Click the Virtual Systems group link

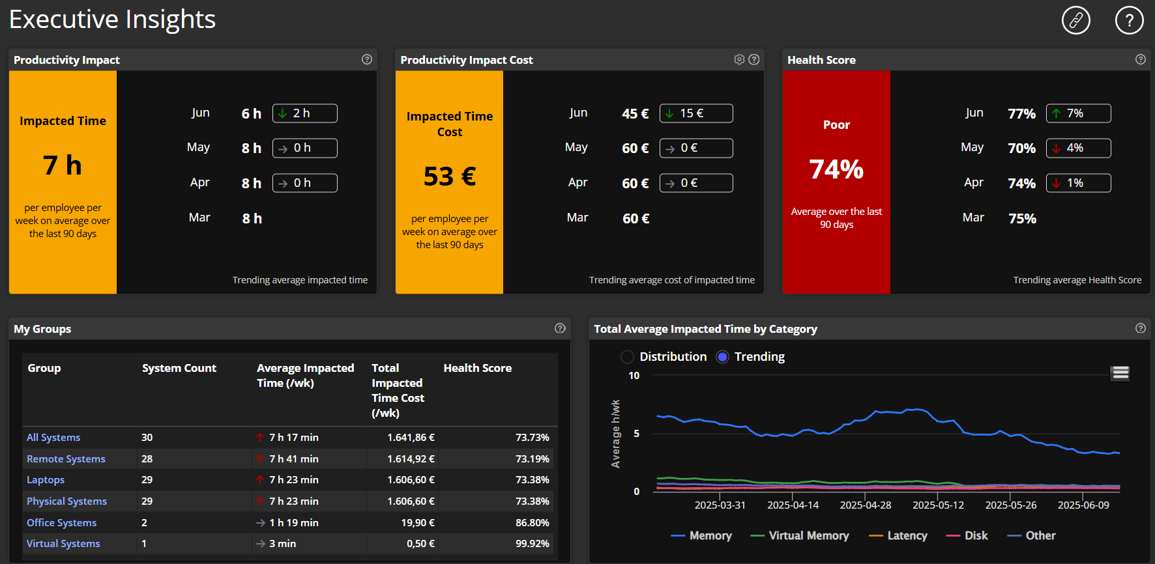[x=63, y=544]
